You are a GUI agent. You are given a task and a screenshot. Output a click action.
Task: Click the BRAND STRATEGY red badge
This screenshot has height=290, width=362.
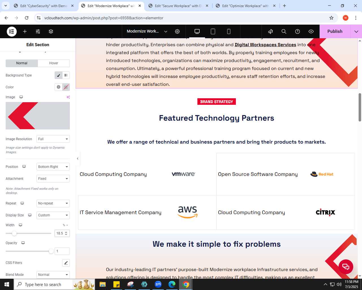[217, 102]
